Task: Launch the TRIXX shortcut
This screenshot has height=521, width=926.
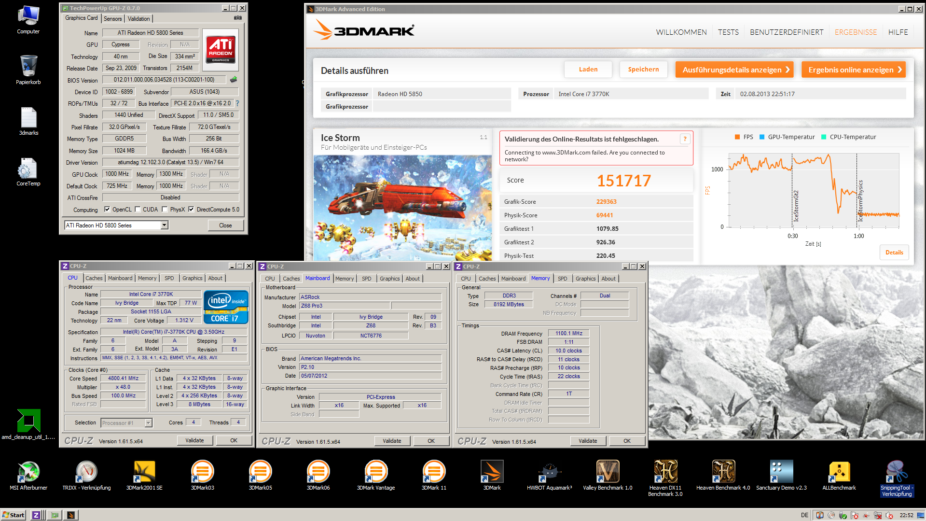Action: click(x=86, y=475)
